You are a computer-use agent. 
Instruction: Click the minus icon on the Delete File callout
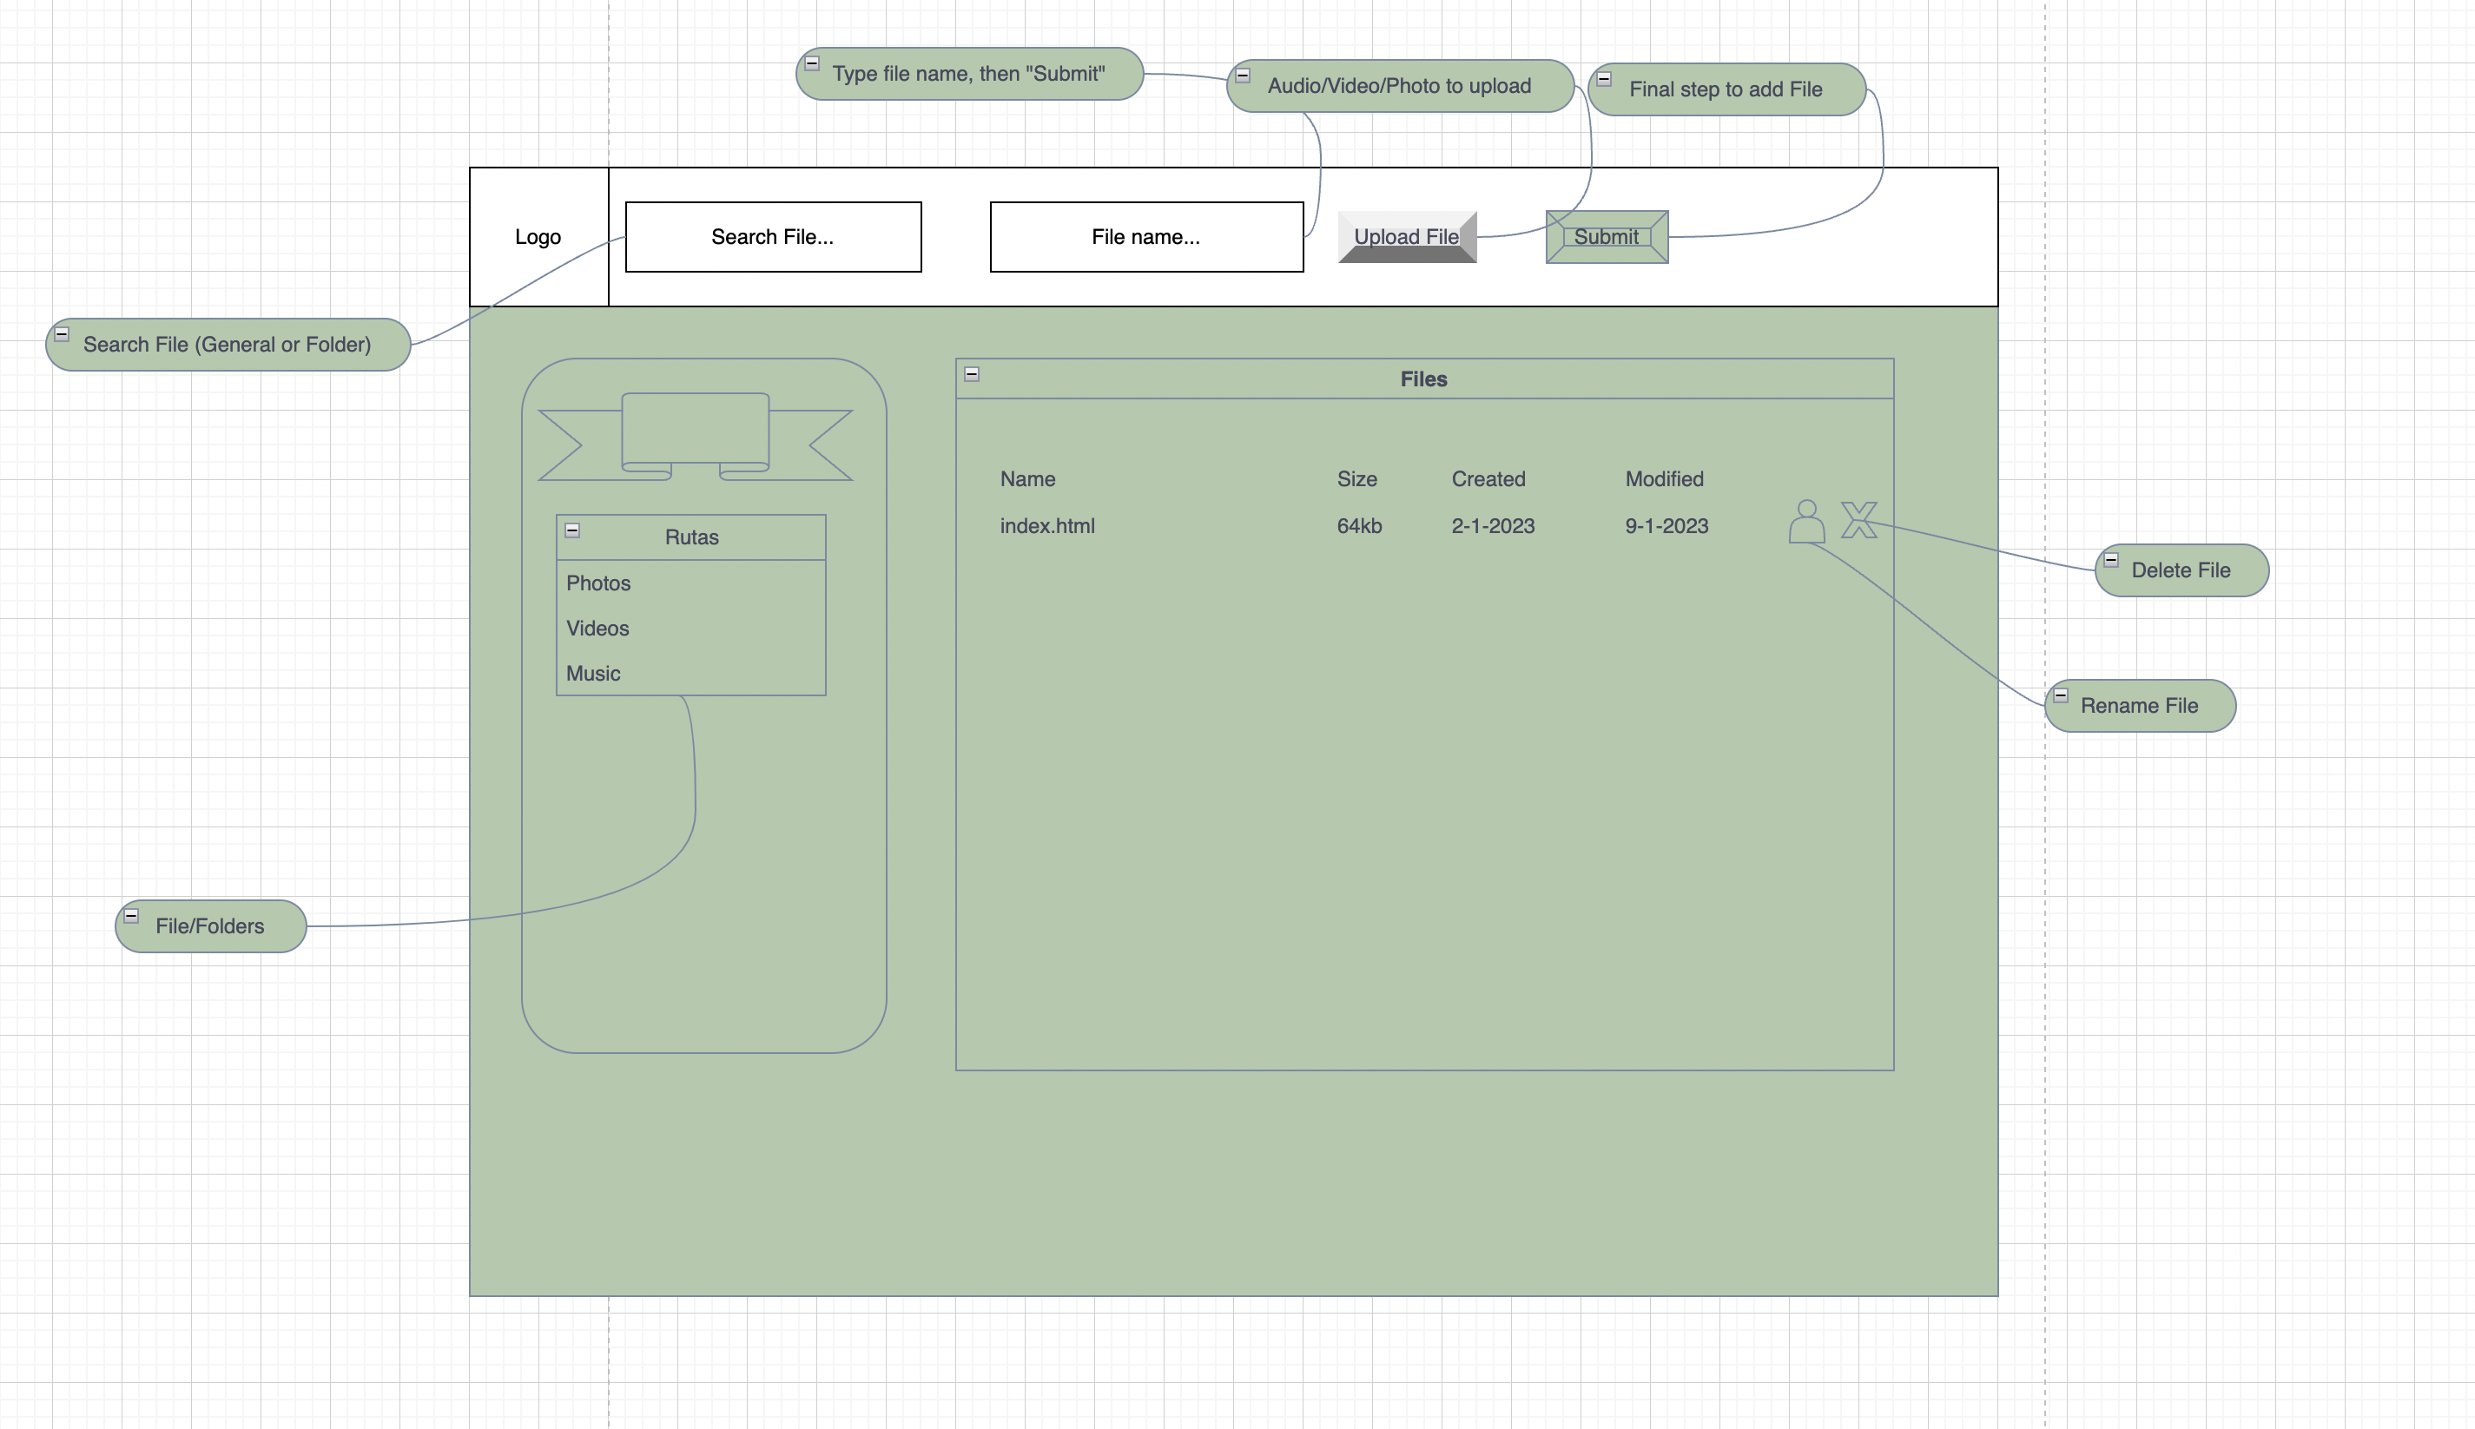pyautogui.click(x=2113, y=559)
